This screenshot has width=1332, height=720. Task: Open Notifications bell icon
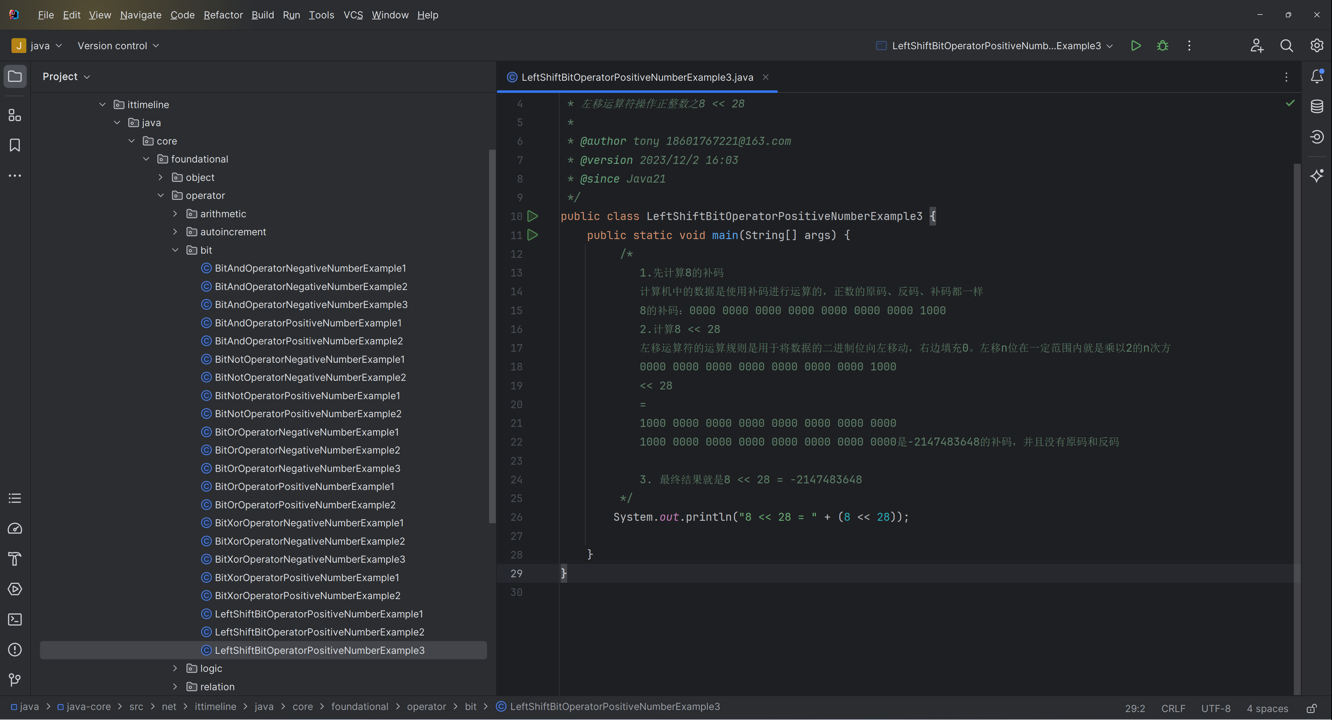(1316, 77)
